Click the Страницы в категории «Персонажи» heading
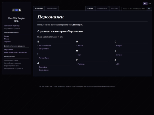 [x=60, y=32]
